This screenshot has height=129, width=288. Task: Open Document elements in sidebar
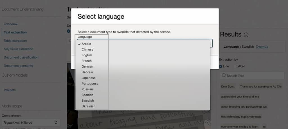pos(18,66)
